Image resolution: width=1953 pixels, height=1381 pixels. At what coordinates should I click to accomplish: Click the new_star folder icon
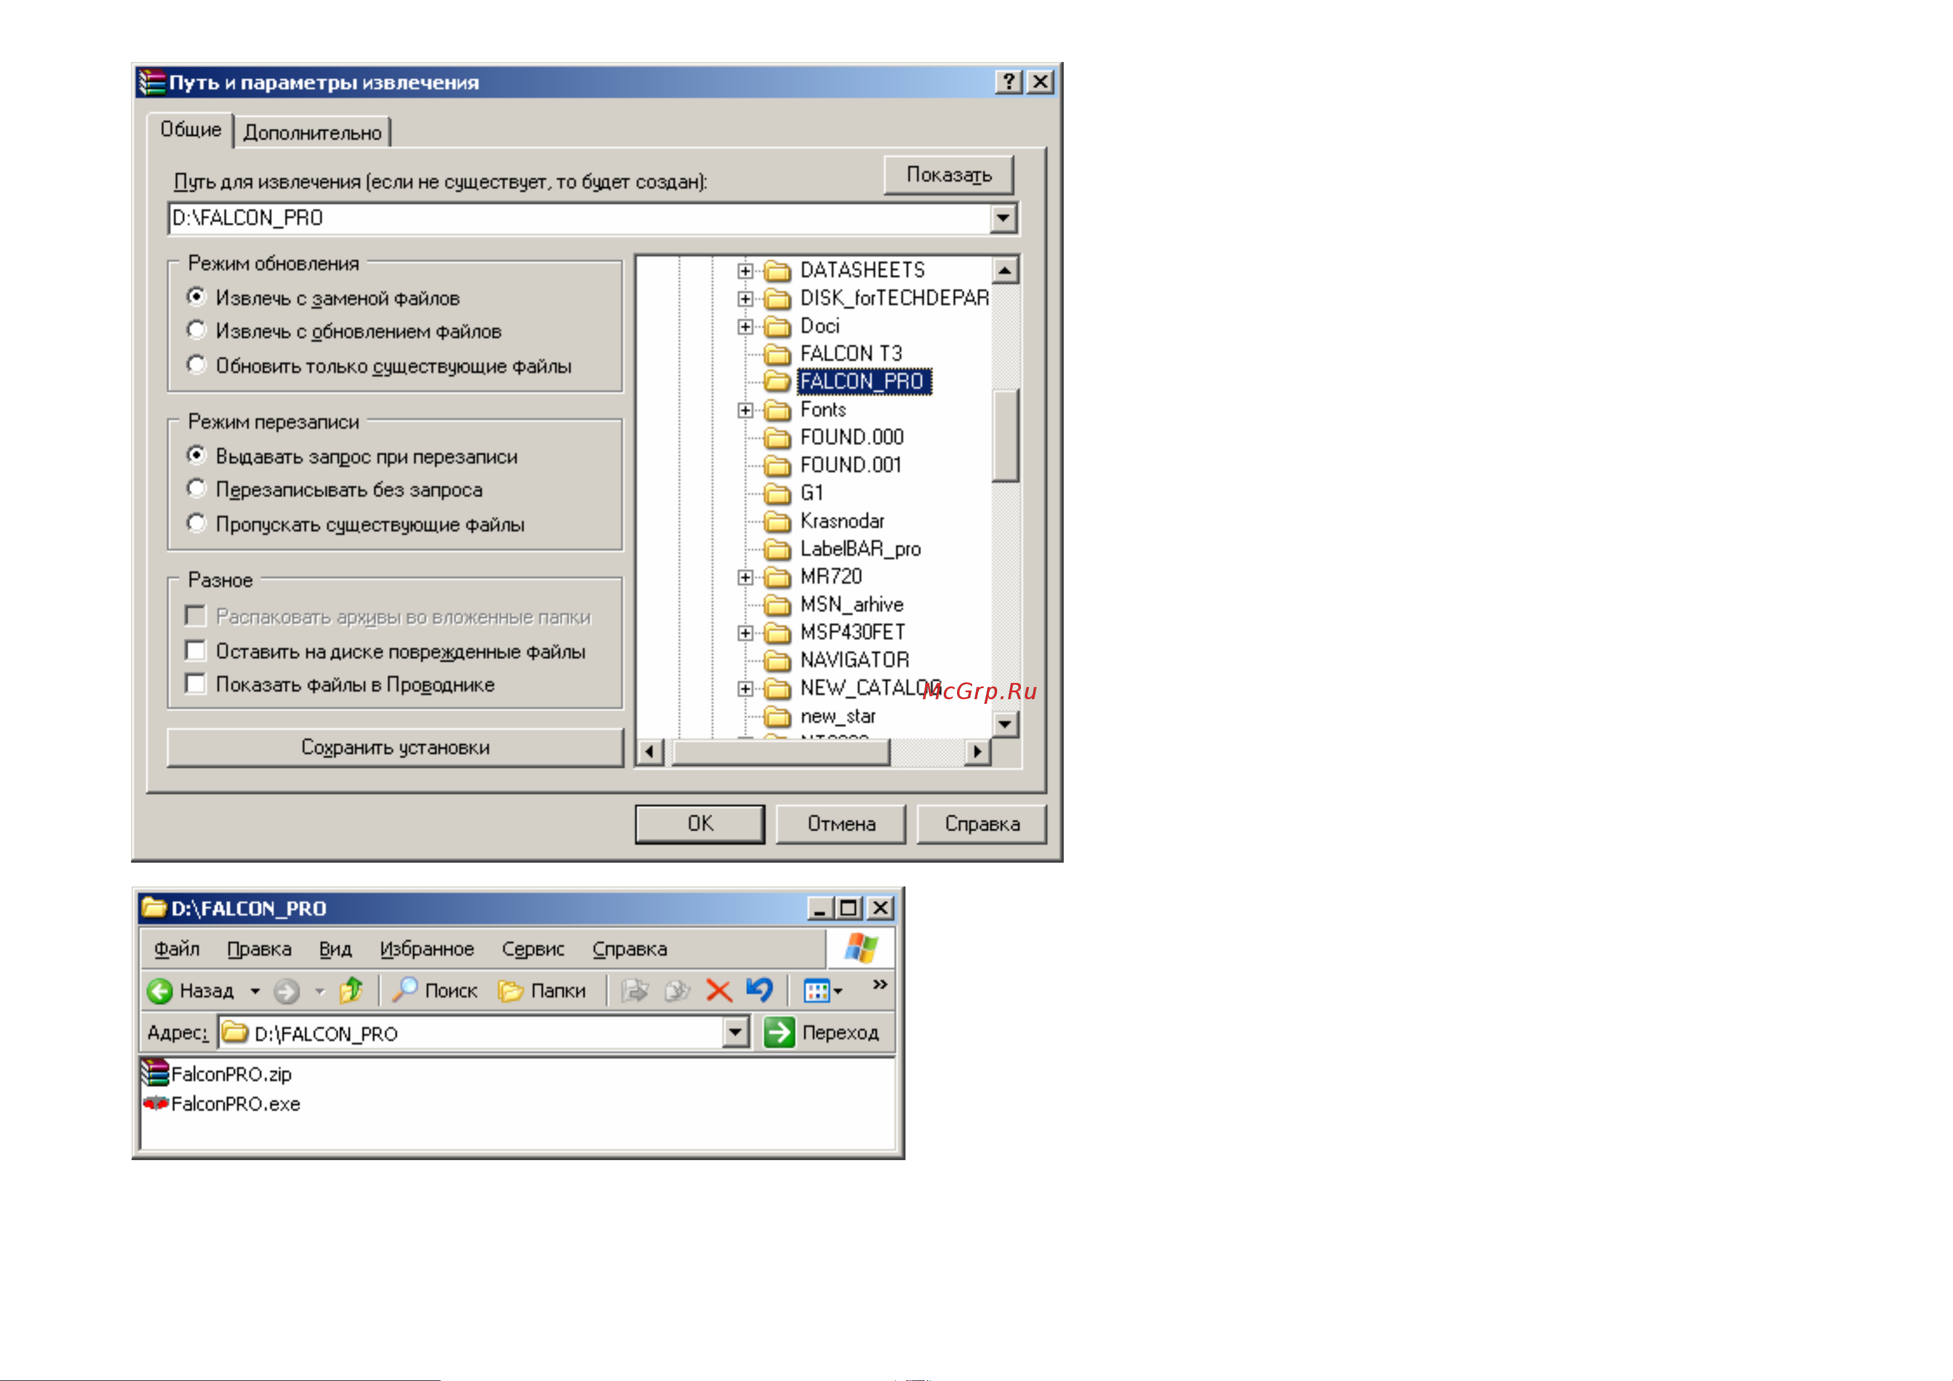pos(777,717)
